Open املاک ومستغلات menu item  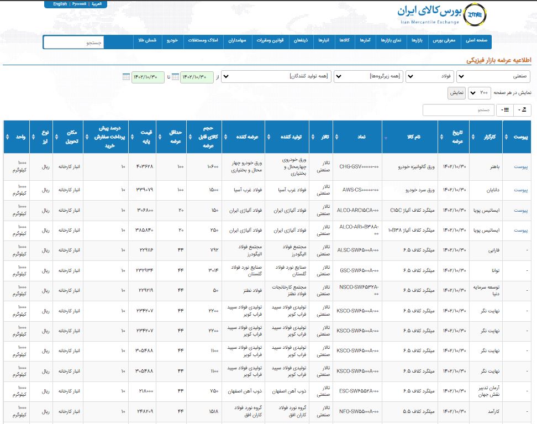click(x=203, y=40)
